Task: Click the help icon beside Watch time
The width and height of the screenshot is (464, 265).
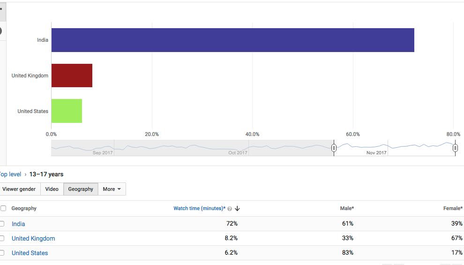Action: [230, 209]
